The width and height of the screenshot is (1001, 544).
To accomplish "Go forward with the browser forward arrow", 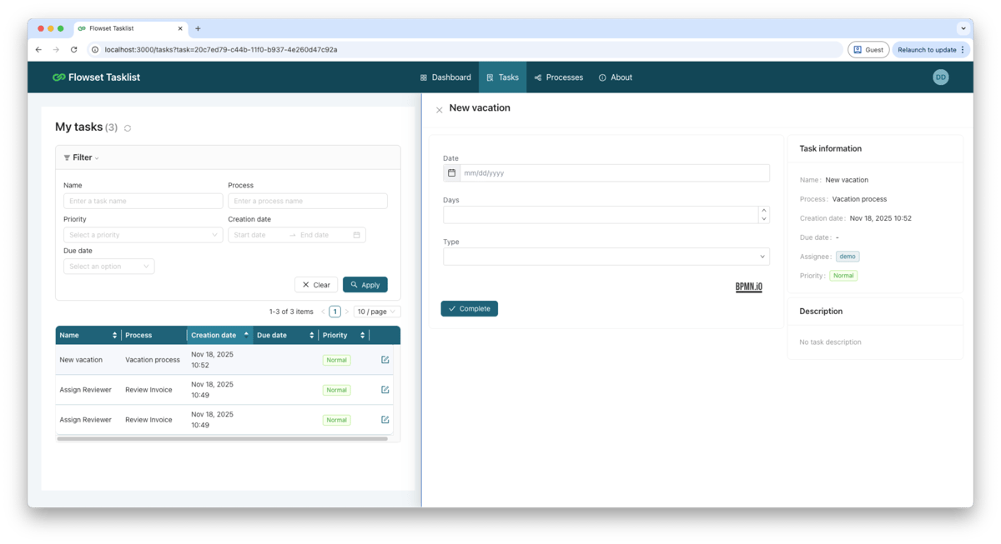I will 56,50.
